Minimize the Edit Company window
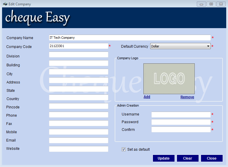Screen dimensions: 228x167 (201, 4)
